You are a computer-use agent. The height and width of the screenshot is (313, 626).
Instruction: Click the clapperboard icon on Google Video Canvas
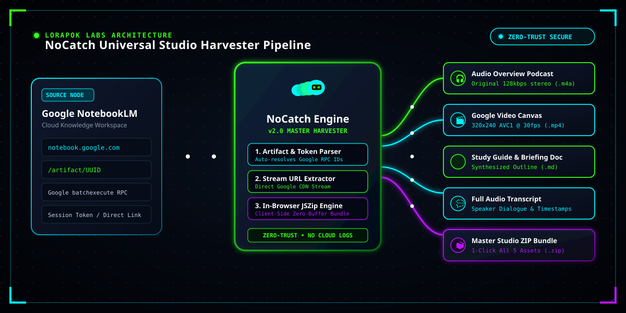tap(458, 120)
